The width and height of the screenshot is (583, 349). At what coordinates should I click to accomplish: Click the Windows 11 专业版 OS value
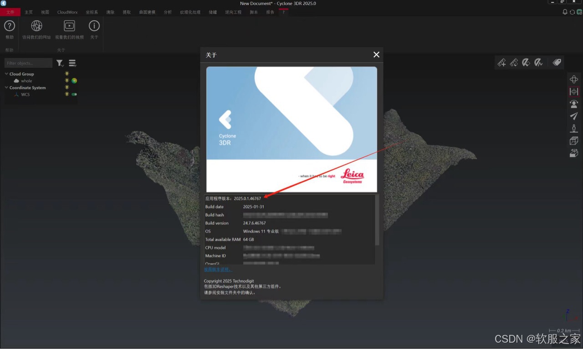[x=261, y=231]
